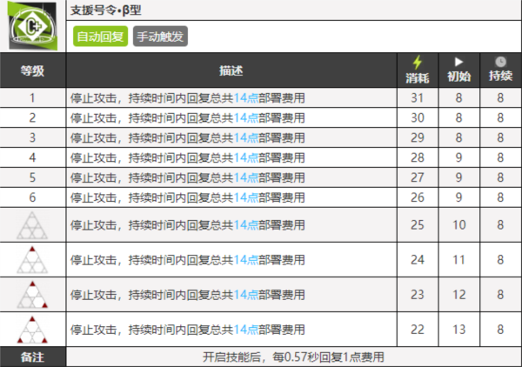Click level 6 in the 等级 column
The image size is (522, 367).
pos(32,197)
